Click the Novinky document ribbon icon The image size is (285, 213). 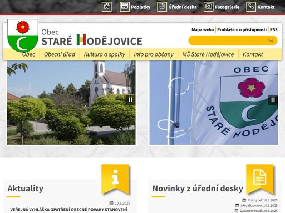click(x=260, y=179)
